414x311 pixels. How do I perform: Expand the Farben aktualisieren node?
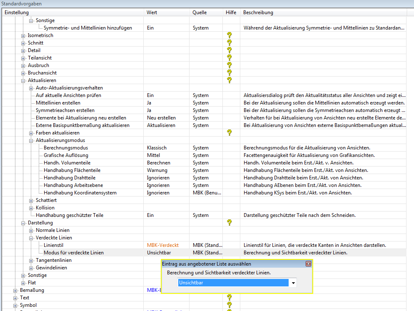(x=31, y=133)
